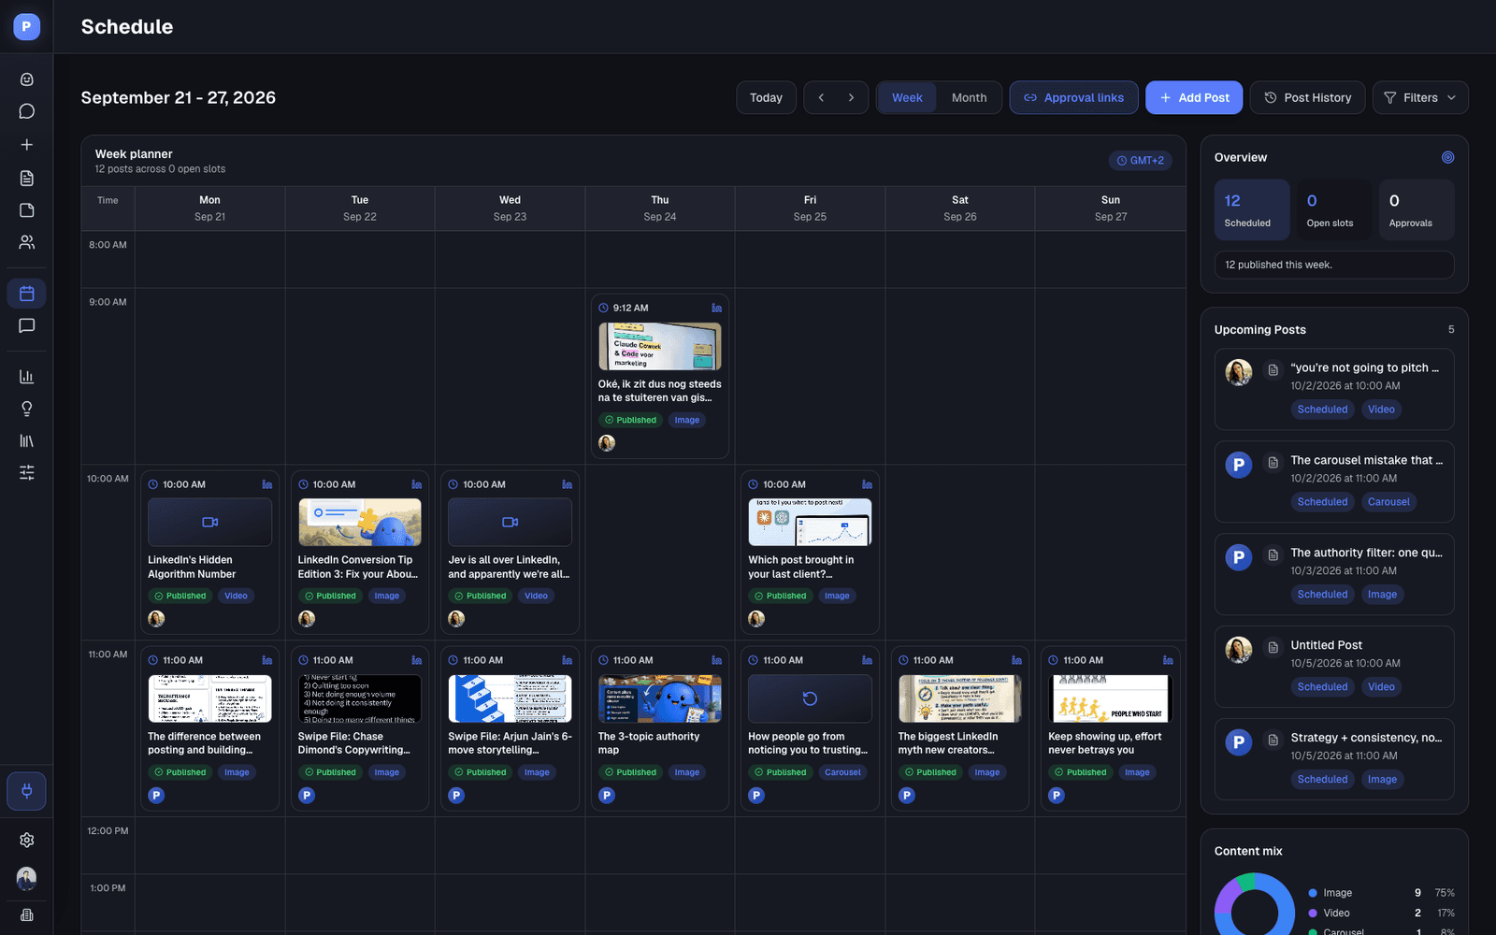Screen dimensions: 1496x935
Task: Click the Scheduled count tile in Overview
Action: [1252, 210]
